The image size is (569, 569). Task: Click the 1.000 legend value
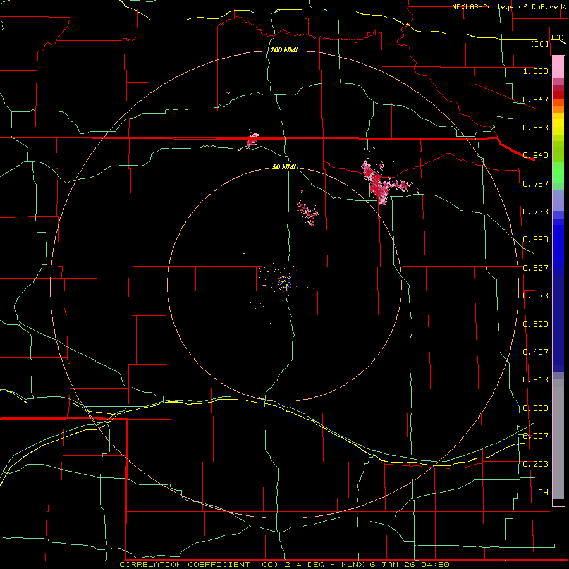[535, 71]
